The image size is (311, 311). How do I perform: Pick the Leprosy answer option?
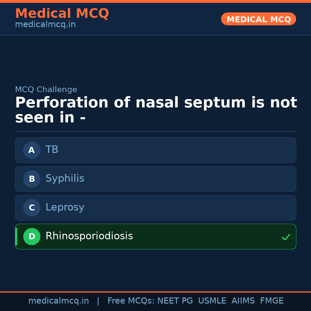click(65, 207)
